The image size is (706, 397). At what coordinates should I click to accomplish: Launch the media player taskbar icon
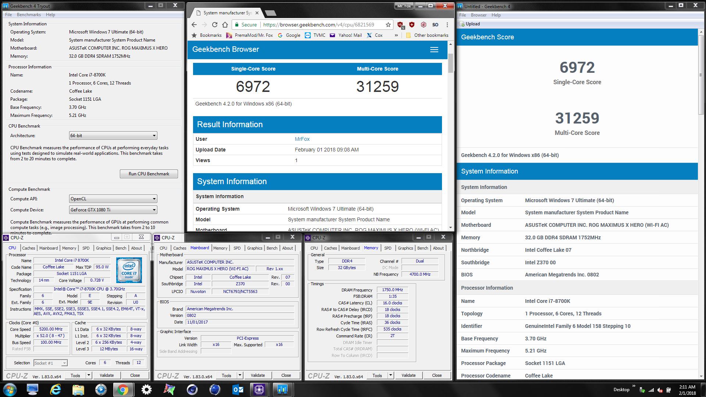(x=101, y=389)
